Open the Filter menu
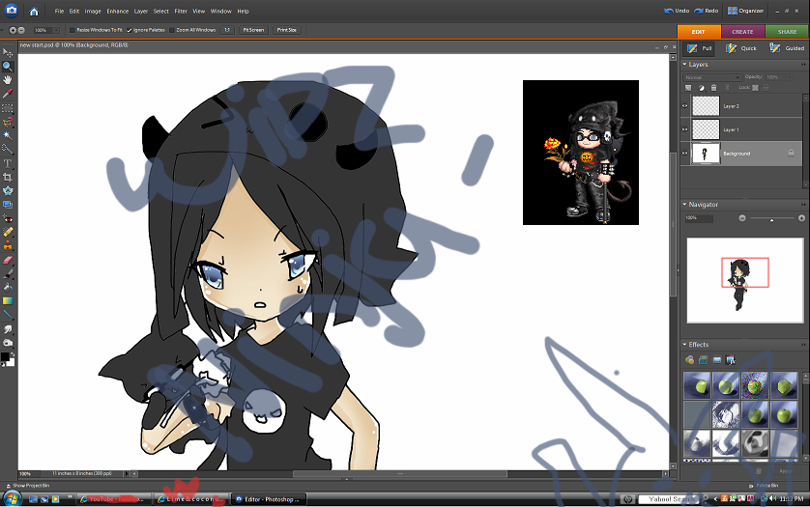 tap(181, 11)
